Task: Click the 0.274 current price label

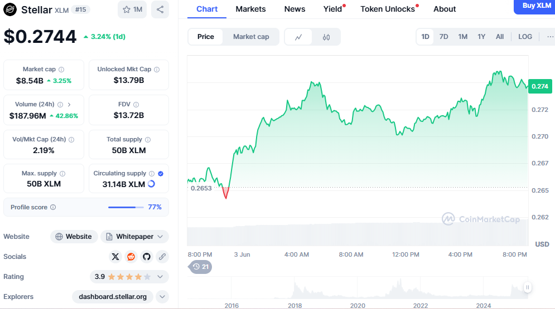Action: 540,86
